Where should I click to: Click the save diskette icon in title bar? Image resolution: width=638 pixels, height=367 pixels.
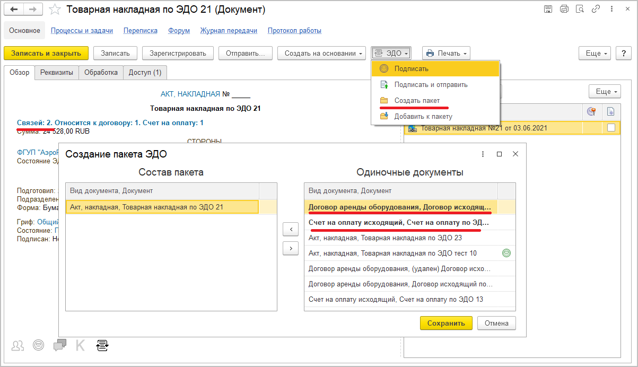coord(548,9)
